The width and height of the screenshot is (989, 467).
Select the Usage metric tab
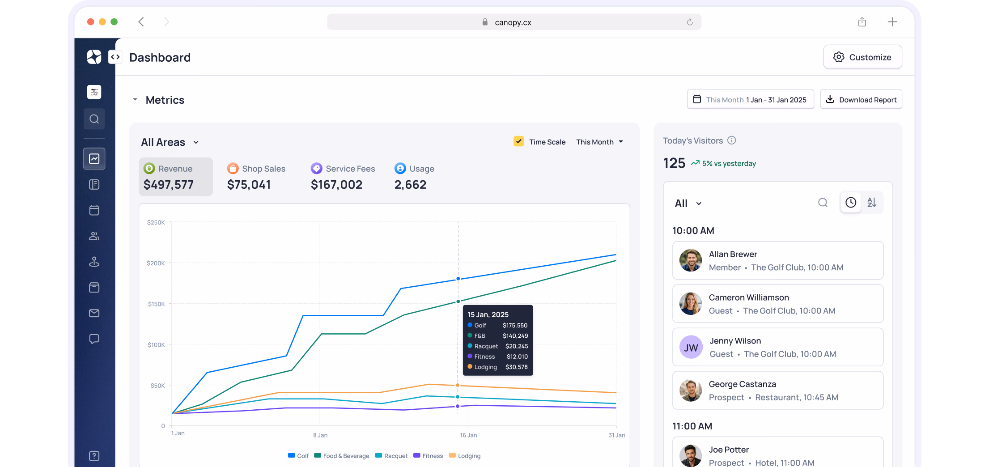click(414, 177)
